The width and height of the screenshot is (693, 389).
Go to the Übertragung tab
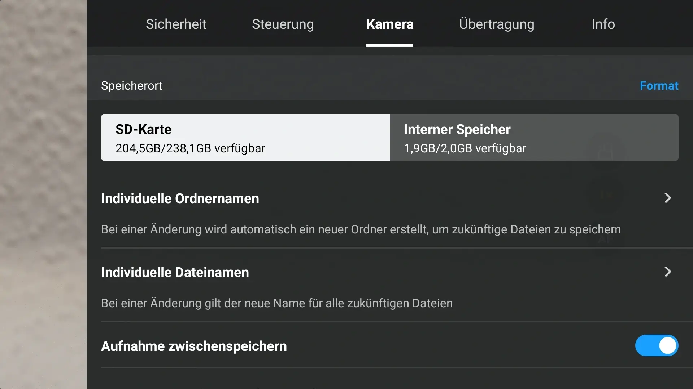(497, 24)
